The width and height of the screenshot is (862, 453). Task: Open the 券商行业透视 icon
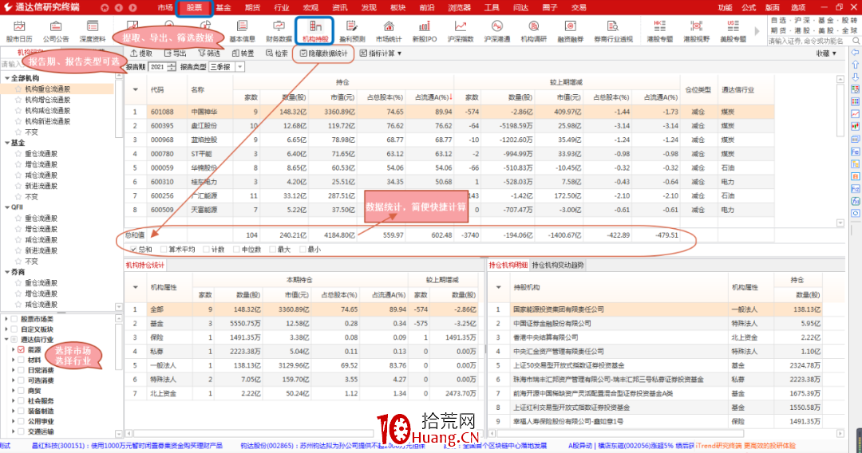click(x=613, y=31)
